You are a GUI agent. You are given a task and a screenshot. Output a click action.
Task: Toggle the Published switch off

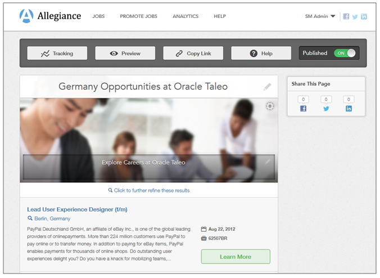coord(345,53)
